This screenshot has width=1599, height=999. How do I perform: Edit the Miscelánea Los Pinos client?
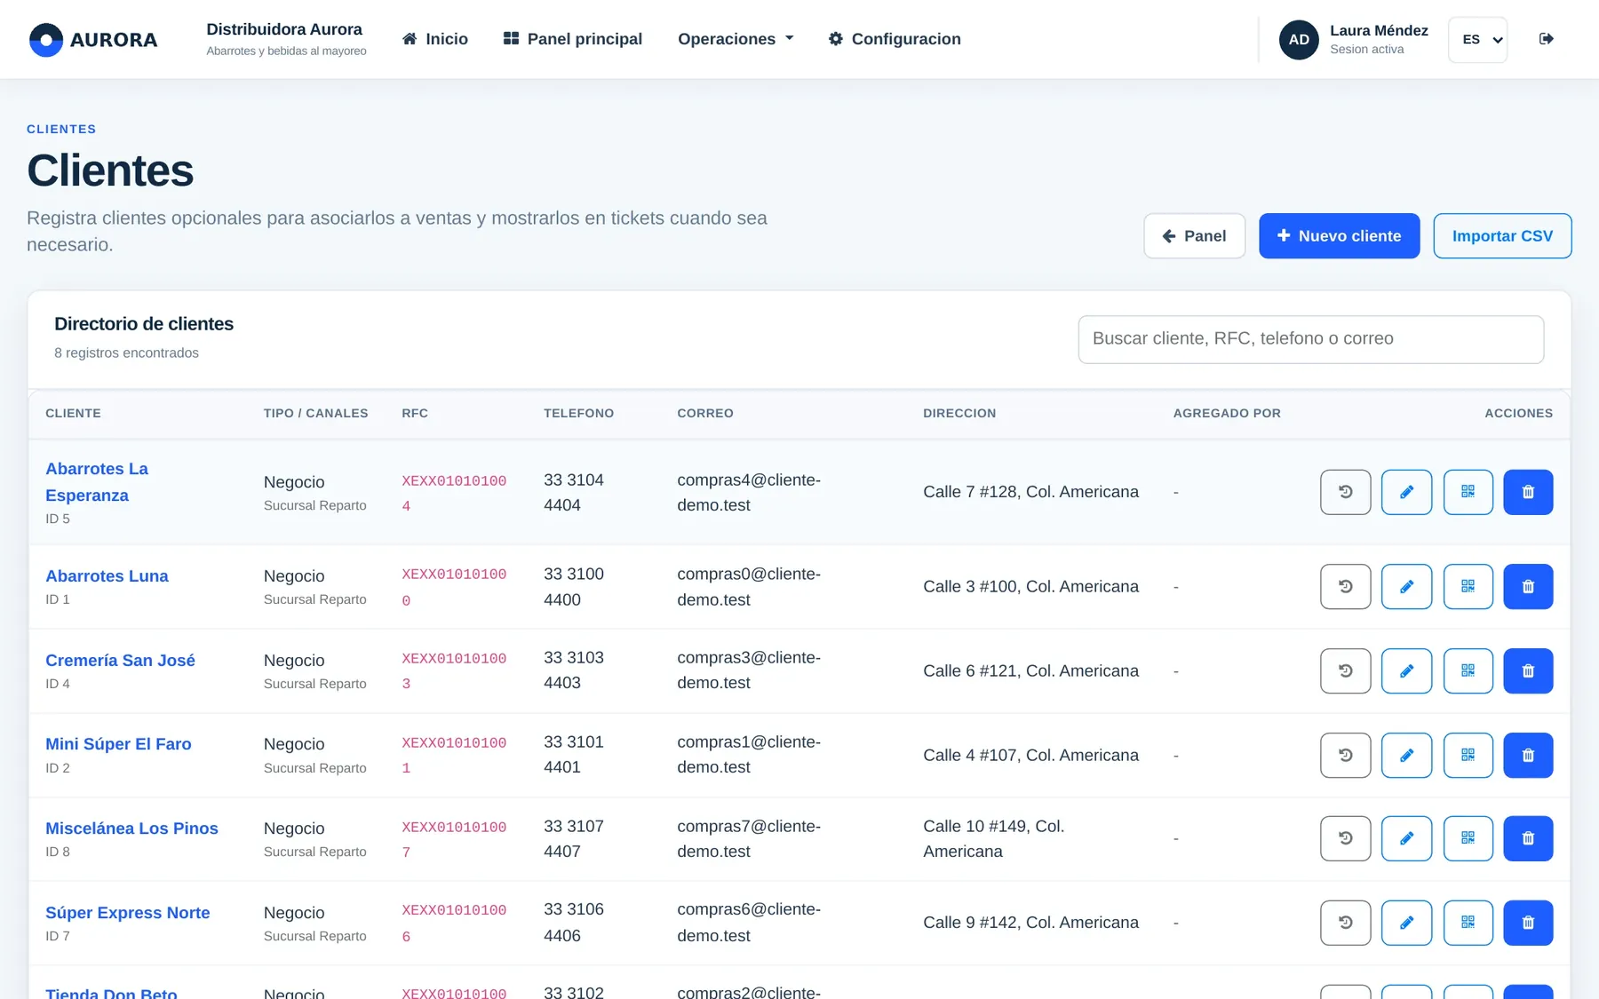tap(1406, 838)
